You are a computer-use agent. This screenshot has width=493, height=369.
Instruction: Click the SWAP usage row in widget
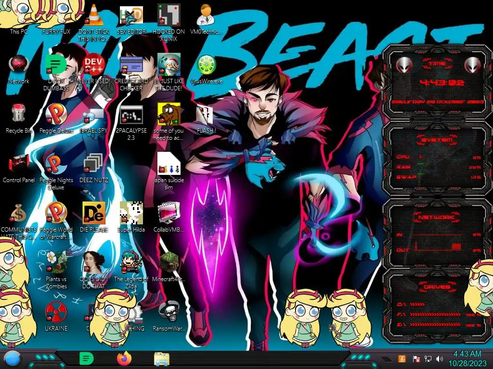438,177
